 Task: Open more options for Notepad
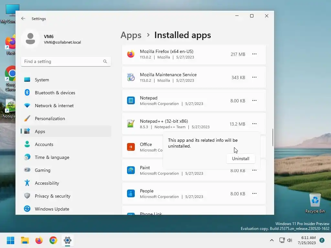coord(254,100)
